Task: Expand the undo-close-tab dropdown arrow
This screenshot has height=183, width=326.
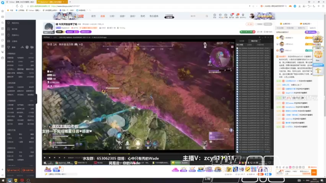Action: click(311, 6)
